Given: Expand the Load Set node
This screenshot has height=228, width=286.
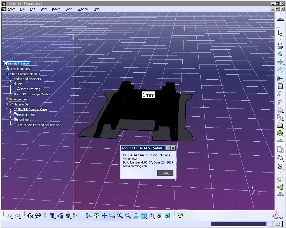Looking at the screenshot, I should [11, 119].
